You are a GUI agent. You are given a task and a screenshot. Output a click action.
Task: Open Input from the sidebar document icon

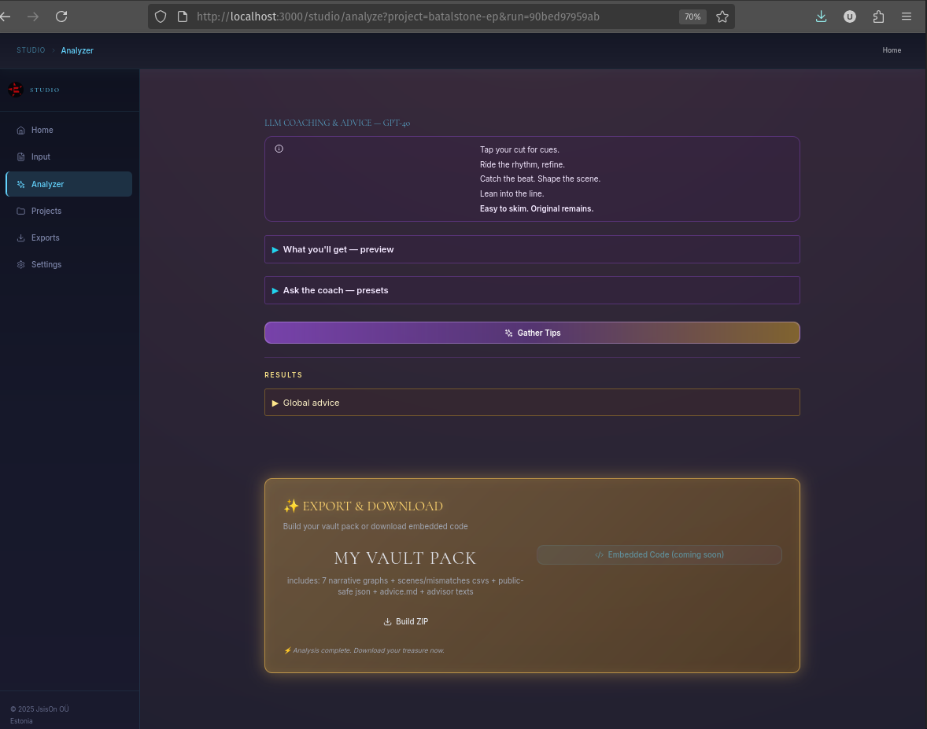click(22, 156)
